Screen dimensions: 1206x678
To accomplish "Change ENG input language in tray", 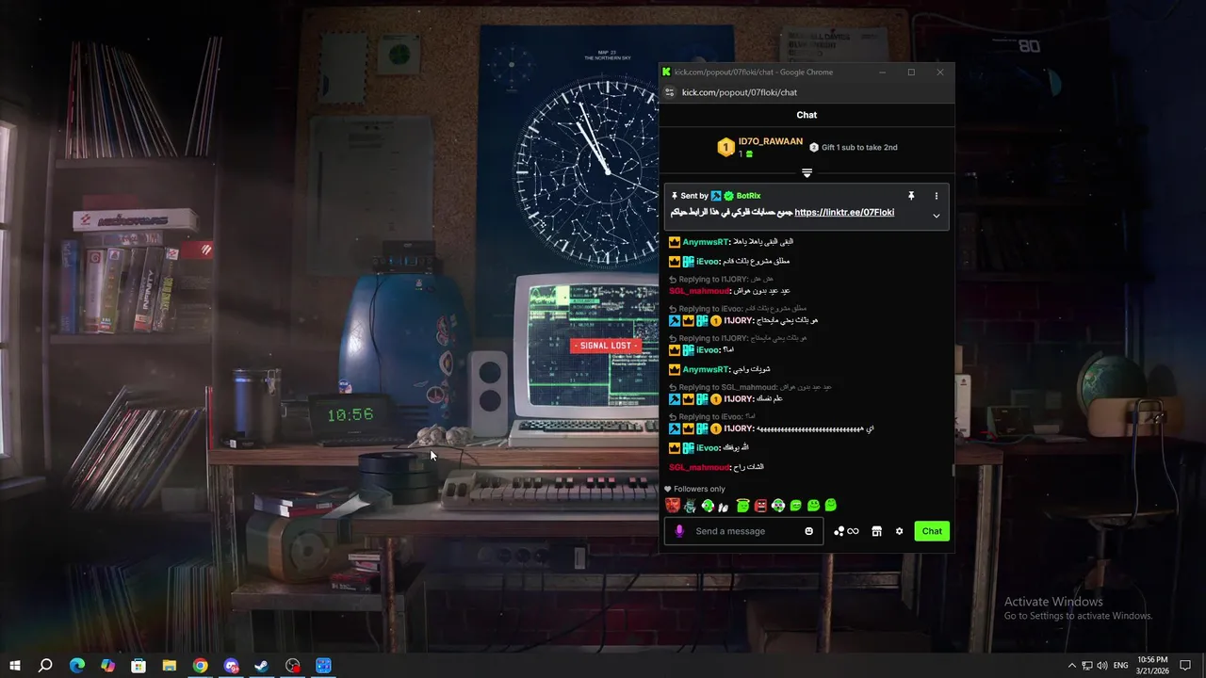I will (1120, 666).
